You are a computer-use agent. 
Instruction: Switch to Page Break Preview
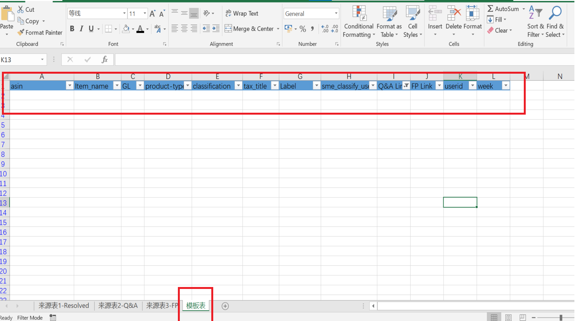pos(523,318)
